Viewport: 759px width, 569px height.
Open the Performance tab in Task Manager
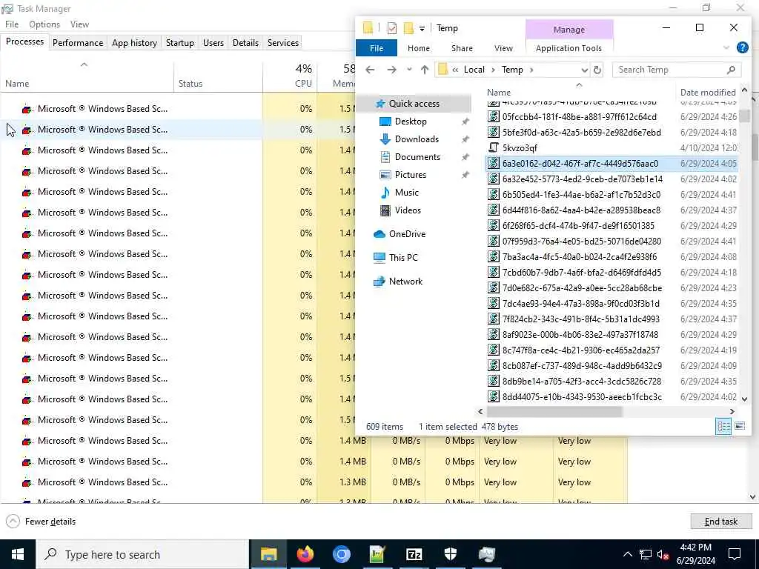[x=77, y=42]
